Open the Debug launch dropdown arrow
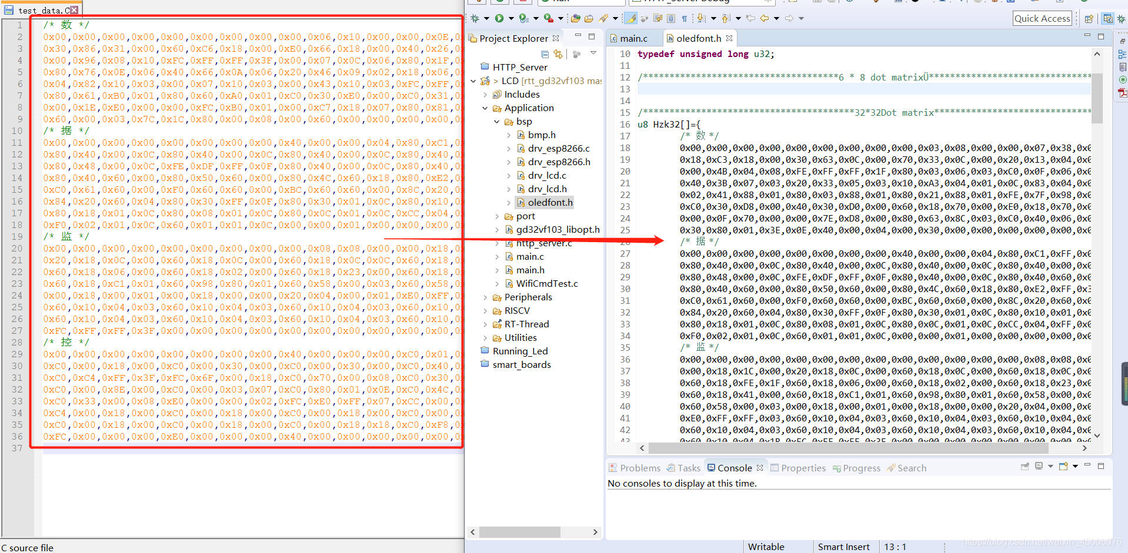The width and height of the screenshot is (1128, 553). point(486,19)
